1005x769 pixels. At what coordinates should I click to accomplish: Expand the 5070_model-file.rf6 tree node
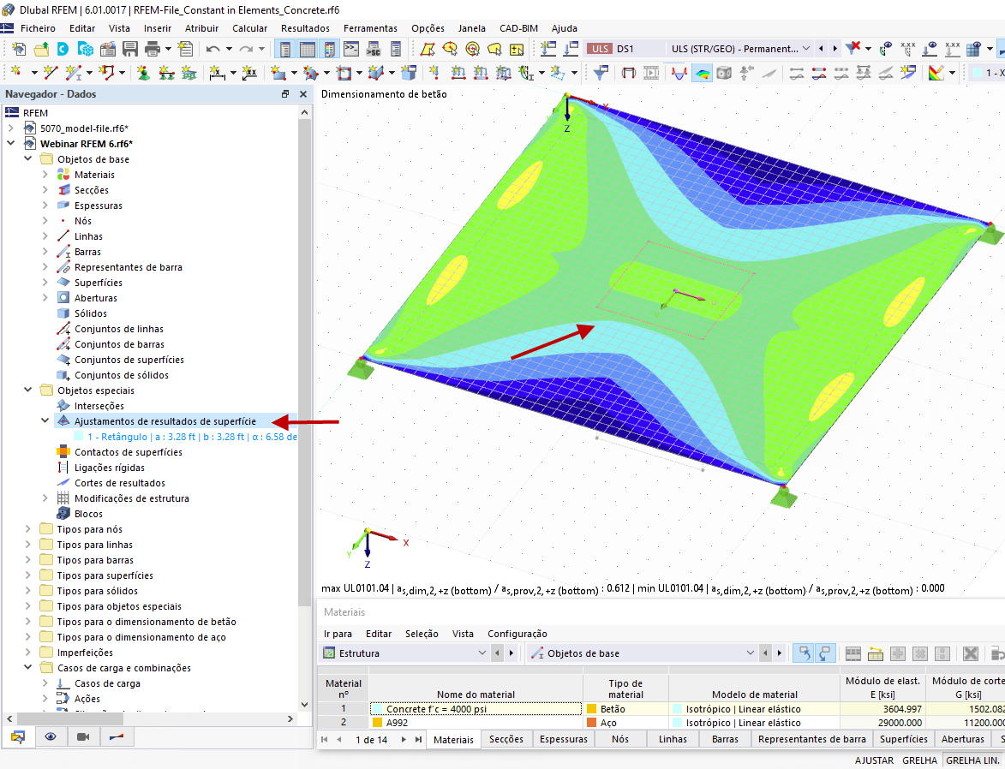point(11,128)
